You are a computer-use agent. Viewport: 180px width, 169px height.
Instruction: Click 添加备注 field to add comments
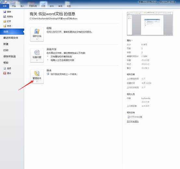click(x=145, y=68)
